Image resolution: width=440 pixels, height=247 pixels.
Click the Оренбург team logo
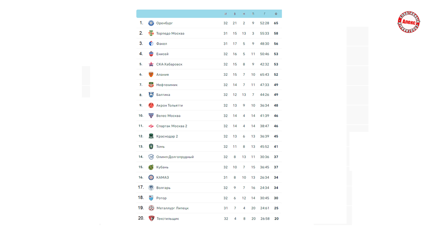[151, 23]
